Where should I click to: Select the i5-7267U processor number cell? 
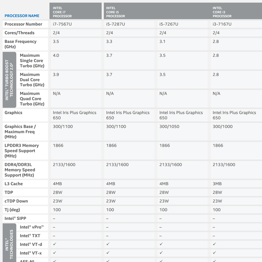[169, 24]
